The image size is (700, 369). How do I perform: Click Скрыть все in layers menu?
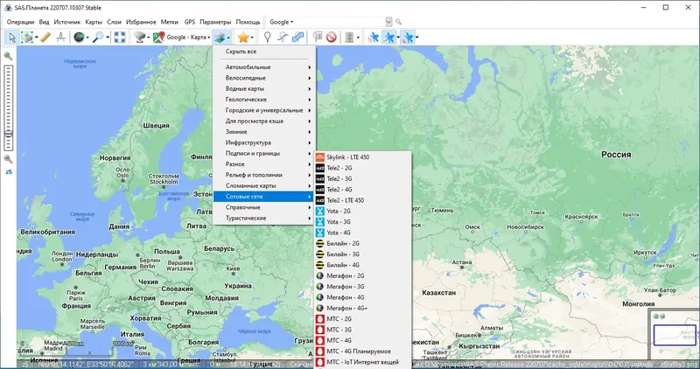coord(264,52)
